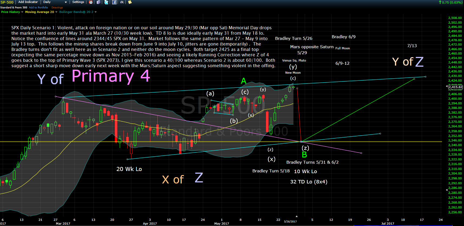
Task: Select the 'Primary 4' magenta label
Action: 111,76
